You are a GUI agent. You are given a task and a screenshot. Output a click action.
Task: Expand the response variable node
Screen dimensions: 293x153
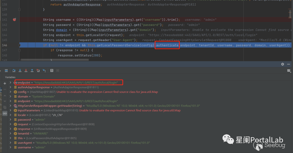point(11,129)
